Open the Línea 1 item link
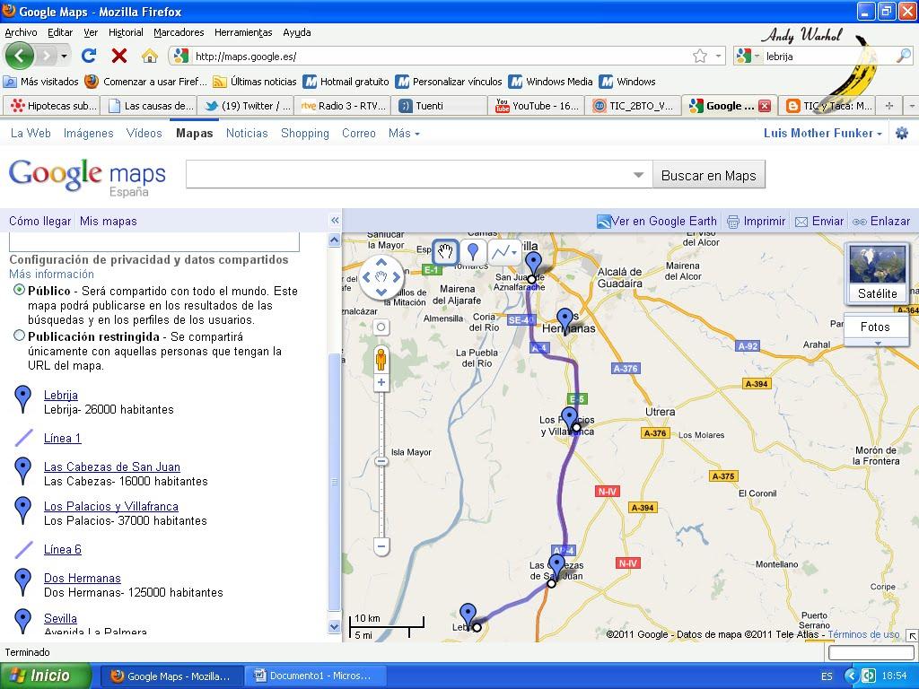The image size is (919, 689). tap(62, 438)
